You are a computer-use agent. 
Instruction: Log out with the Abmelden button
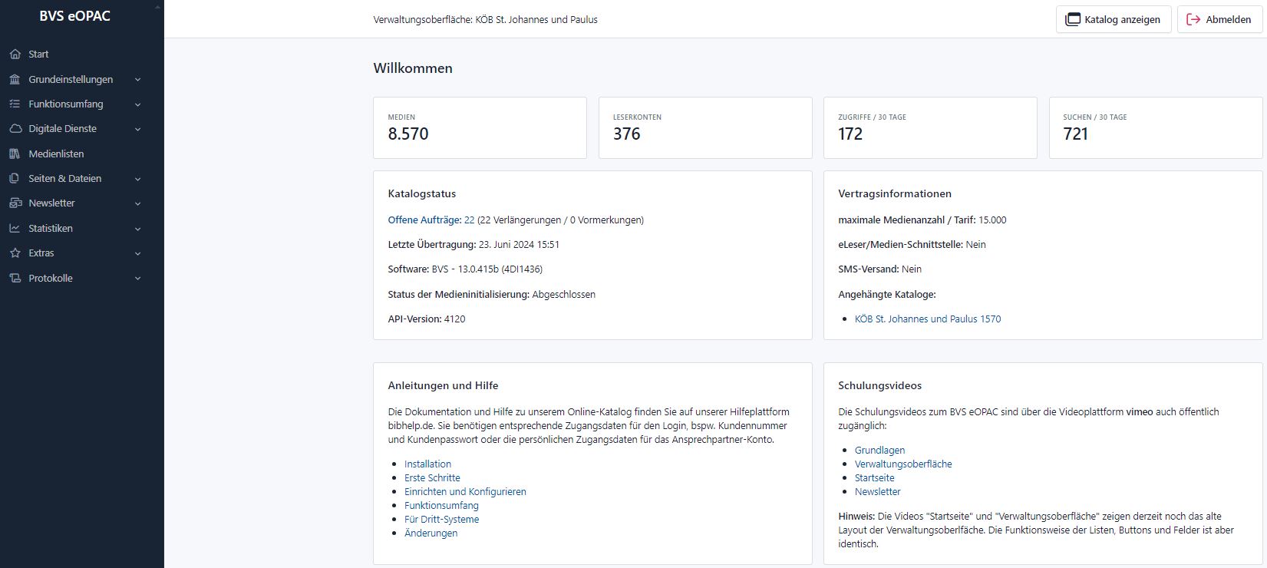[1219, 20]
